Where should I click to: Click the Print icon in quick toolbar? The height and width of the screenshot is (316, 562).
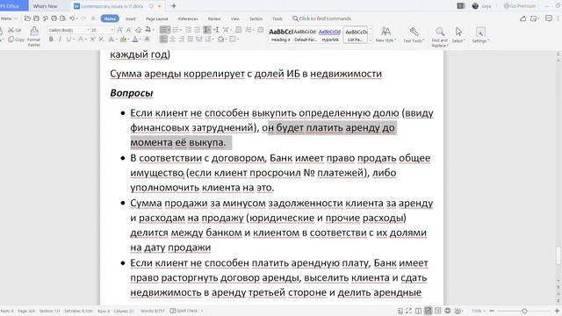coord(54,18)
